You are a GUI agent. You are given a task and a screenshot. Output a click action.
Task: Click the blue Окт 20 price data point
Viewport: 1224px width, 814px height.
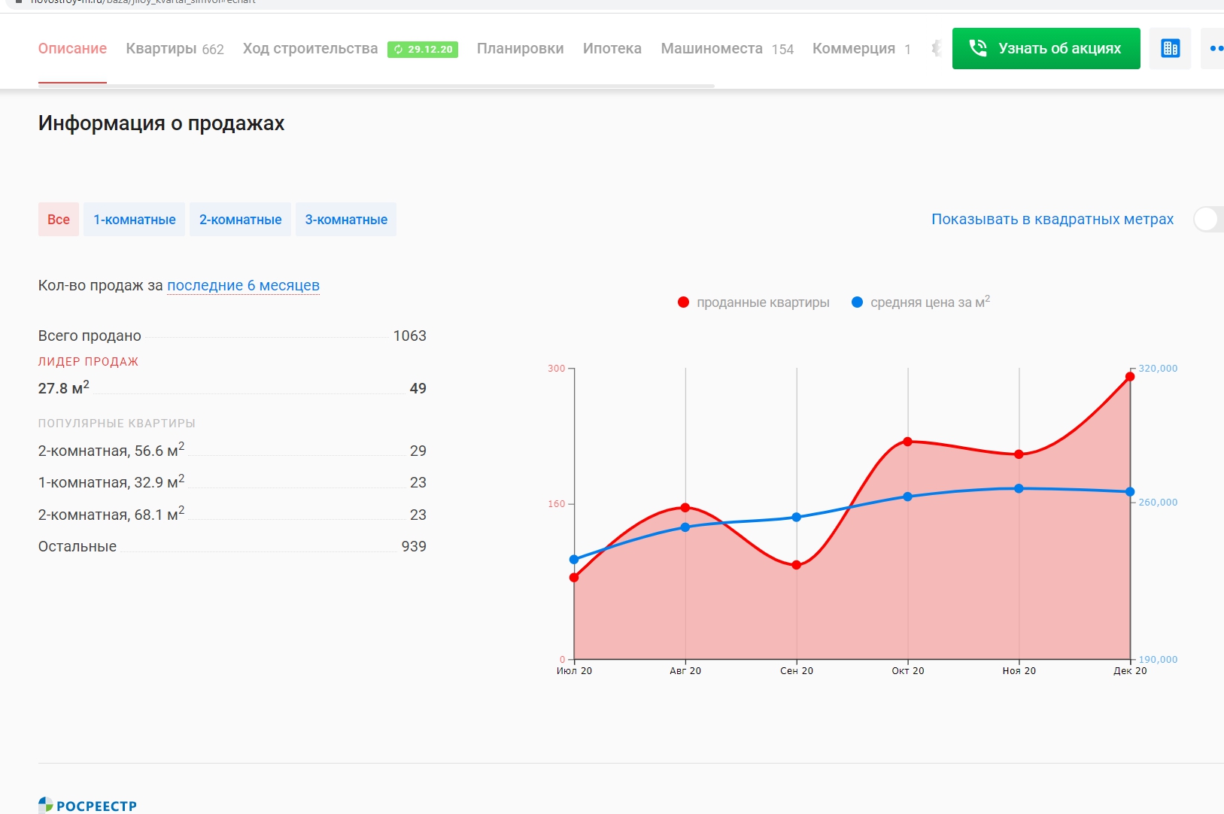pos(907,497)
